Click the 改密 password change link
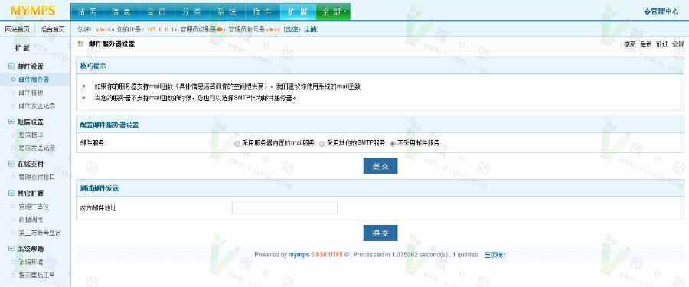 click(x=292, y=29)
